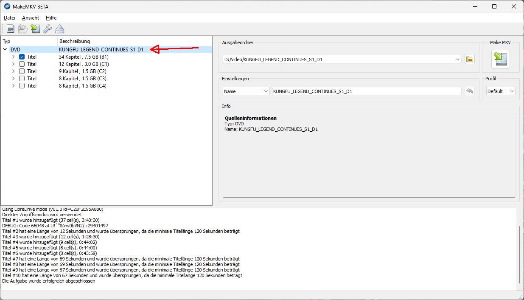Collapse the DVD tree node
The height and width of the screenshot is (300, 524).
(5, 50)
